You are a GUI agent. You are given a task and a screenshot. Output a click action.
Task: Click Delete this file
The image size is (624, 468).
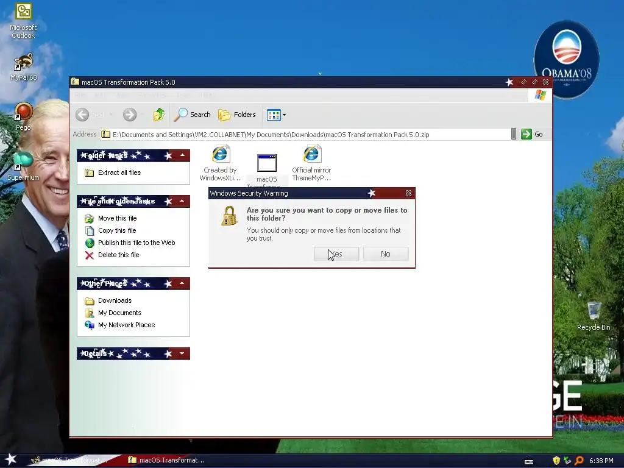coord(119,255)
